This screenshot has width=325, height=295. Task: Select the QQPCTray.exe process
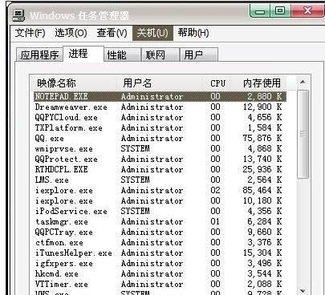coord(160,232)
